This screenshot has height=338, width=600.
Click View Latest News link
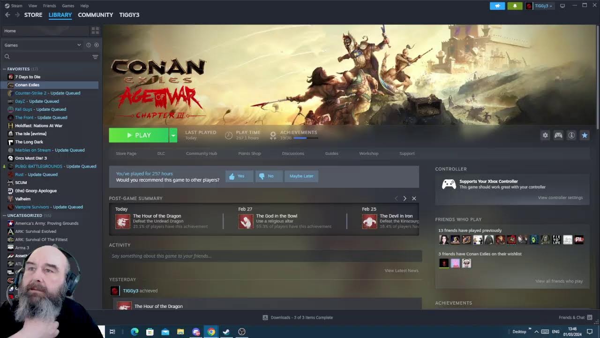[401, 270]
